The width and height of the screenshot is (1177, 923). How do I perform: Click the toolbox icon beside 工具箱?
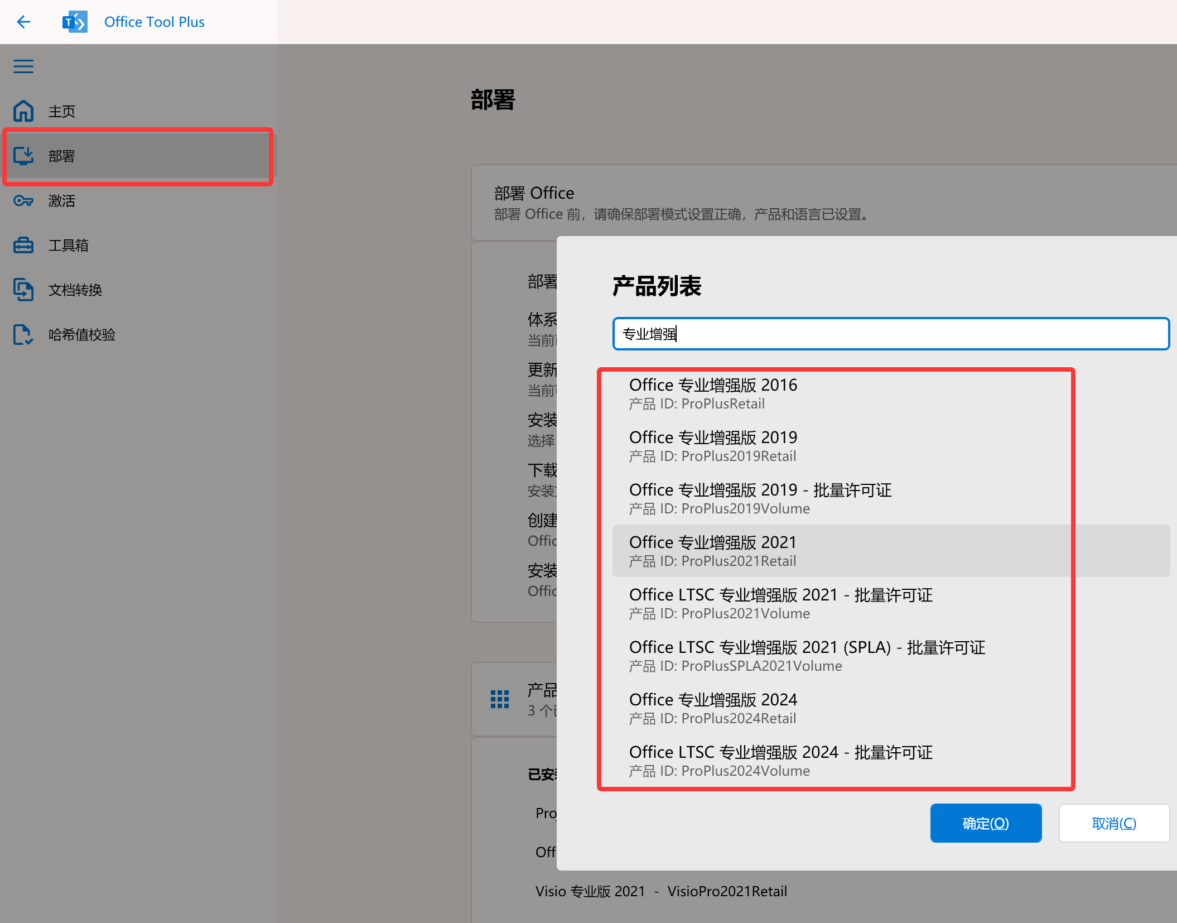(x=23, y=245)
